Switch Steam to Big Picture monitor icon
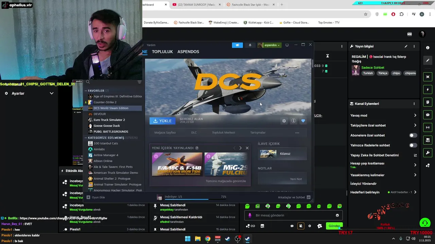435x244 pixels. point(287,45)
